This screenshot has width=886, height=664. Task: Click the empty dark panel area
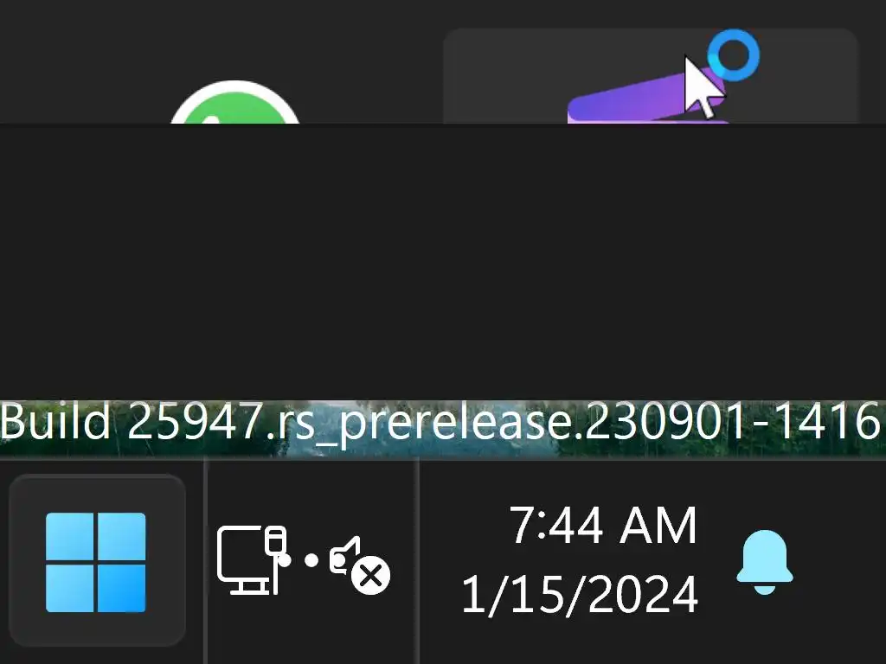coord(443,262)
